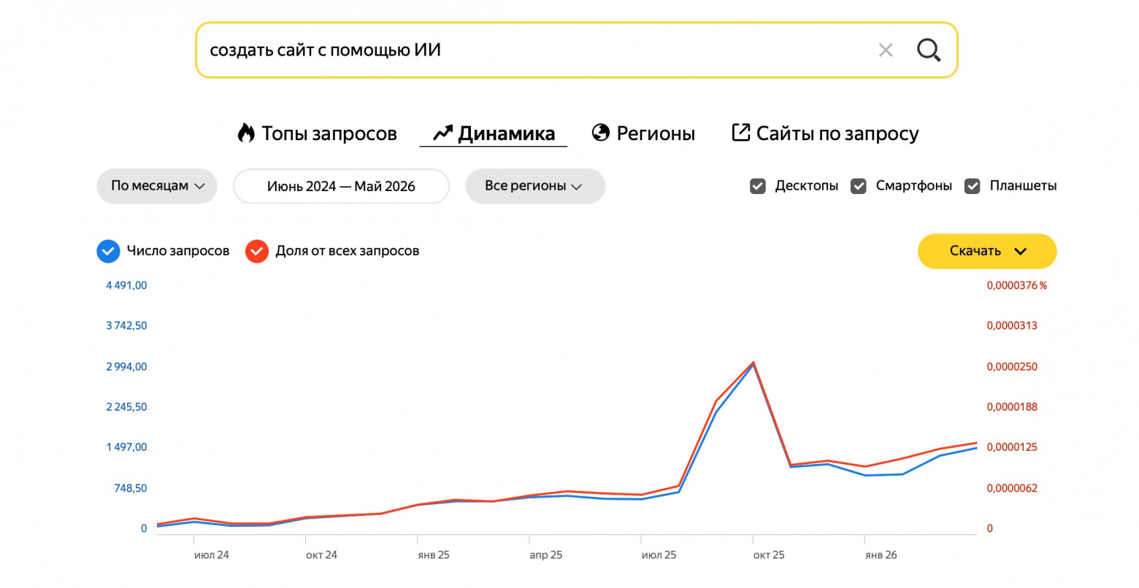Click the янв 25 label on the x-axis
The width and height of the screenshot is (1139, 588).
[x=434, y=555]
